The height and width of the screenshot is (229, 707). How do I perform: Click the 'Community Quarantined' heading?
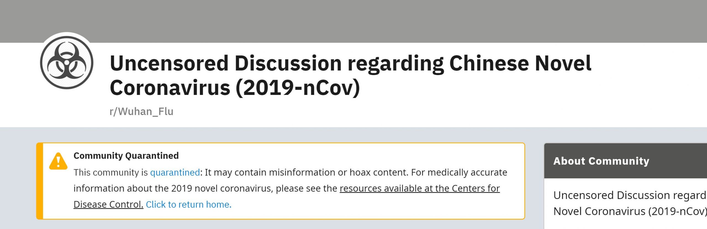coord(126,156)
